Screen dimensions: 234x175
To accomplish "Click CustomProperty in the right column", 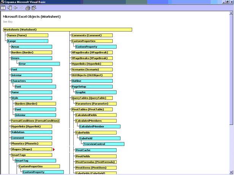I will [x=96, y=47].
